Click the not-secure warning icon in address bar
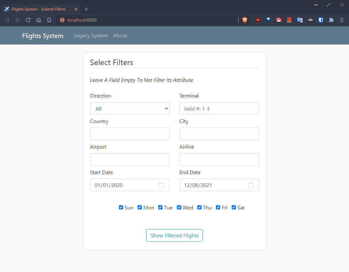Image resolution: width=349 pixels, height=272 pixels. [x=62, y=20]
